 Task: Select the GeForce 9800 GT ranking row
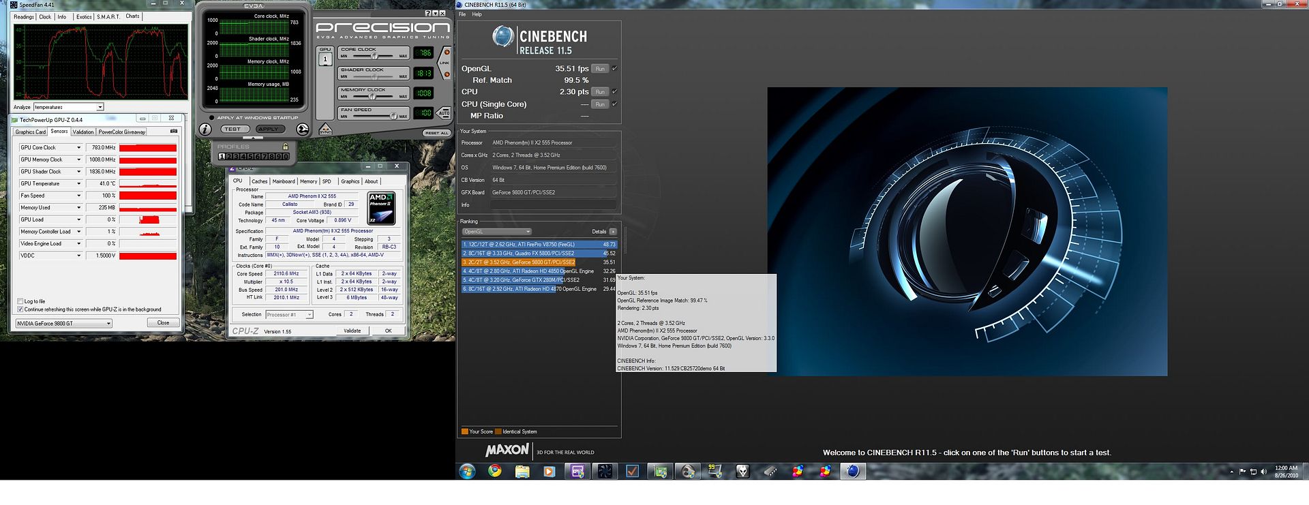[539, 262]
